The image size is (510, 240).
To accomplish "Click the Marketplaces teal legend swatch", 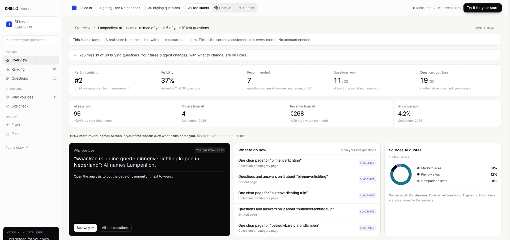I will click(x=418, y=168).
